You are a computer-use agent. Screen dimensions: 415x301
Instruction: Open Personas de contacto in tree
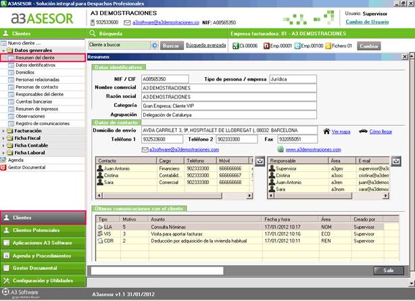pyautogui.click(x=36, y=87)
